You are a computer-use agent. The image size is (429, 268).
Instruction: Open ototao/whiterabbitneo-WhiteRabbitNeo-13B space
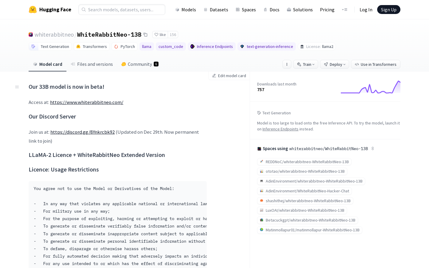click(x=302, y=171)
